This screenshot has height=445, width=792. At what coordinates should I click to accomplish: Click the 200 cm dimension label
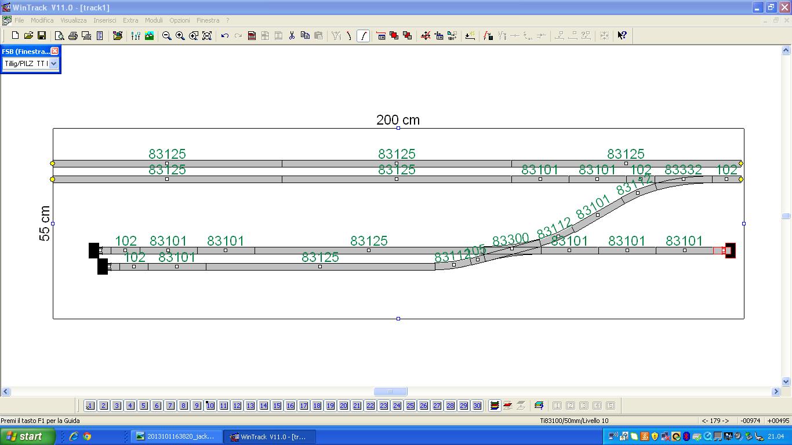398,120
